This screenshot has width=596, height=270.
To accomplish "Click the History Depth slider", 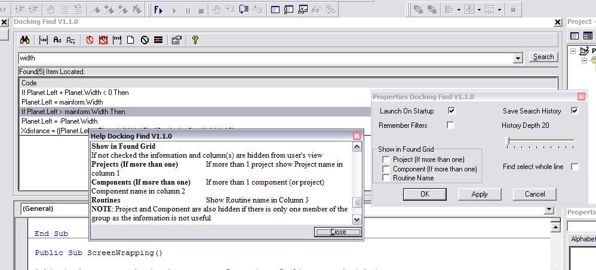I will pyautogui.click(x=508, y=141).
